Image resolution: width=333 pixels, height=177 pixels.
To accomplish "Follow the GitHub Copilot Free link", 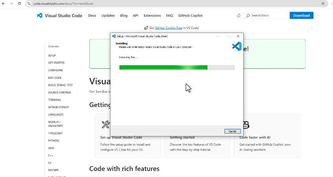I will [x=168, y=28].
